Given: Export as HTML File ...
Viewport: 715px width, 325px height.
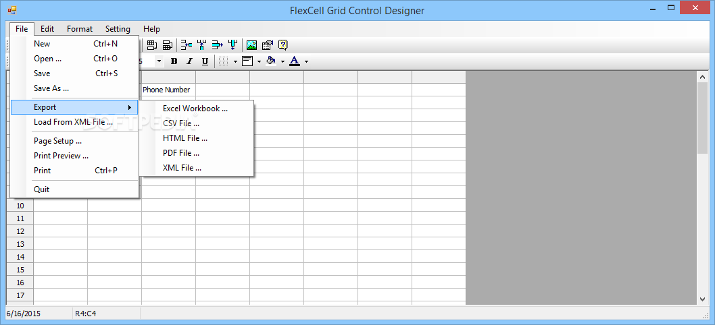Looking at the screenshot, I should tap(197, 138).
